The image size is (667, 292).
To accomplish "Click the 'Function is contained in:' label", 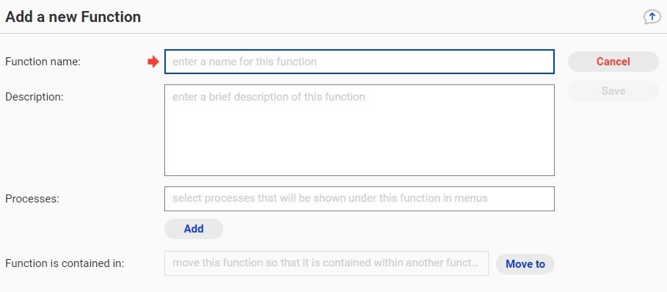I will tap(65, 263).
